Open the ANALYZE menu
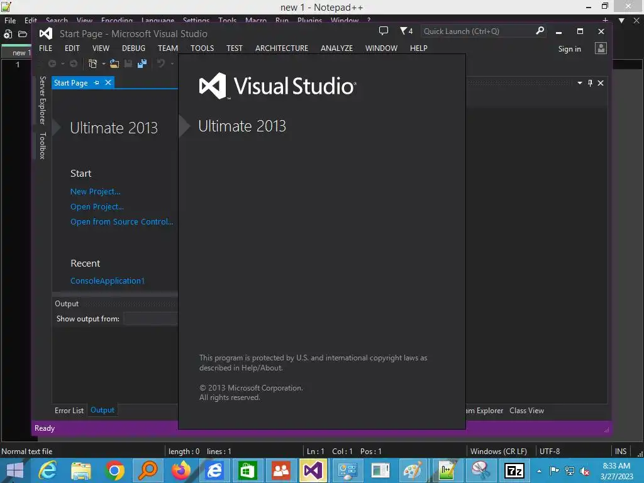The height and width of the screenshot is (483, 644). coord(337,48)
